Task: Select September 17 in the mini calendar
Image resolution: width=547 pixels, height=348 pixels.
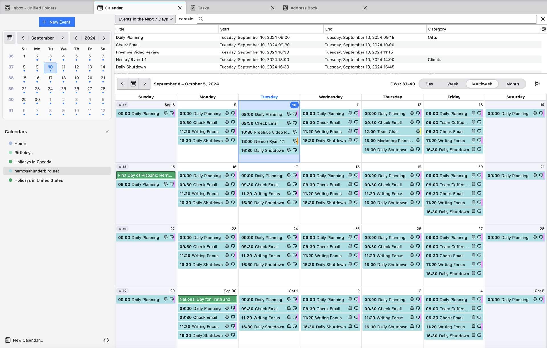Action: pos(50,78)
